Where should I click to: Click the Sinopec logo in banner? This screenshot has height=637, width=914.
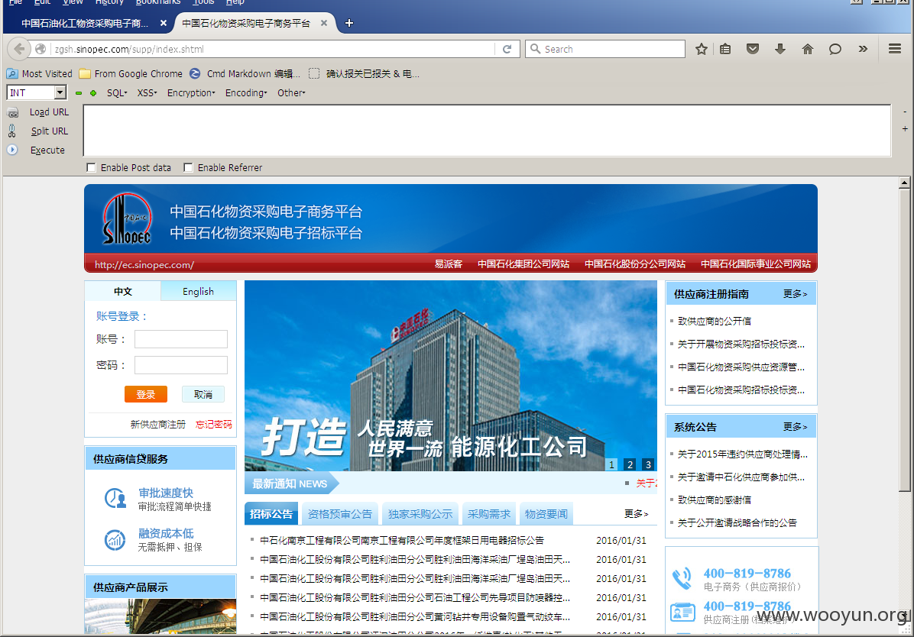coord(127,218)
